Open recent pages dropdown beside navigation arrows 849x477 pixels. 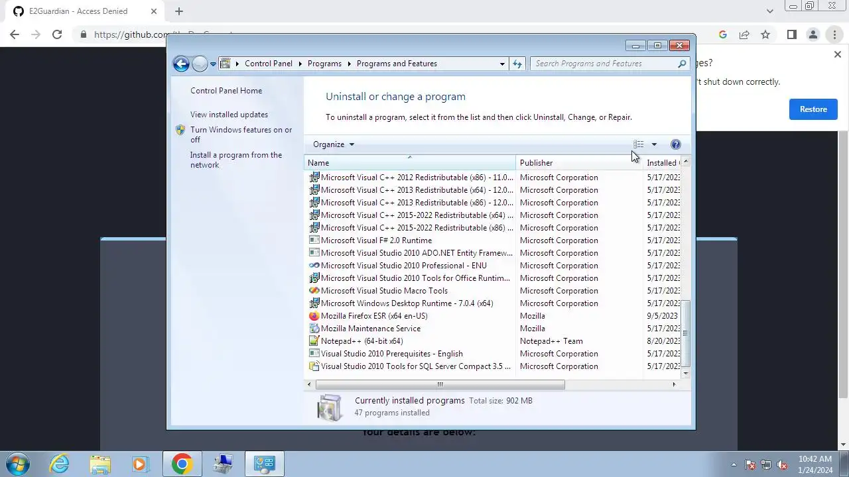coord(213,64)
